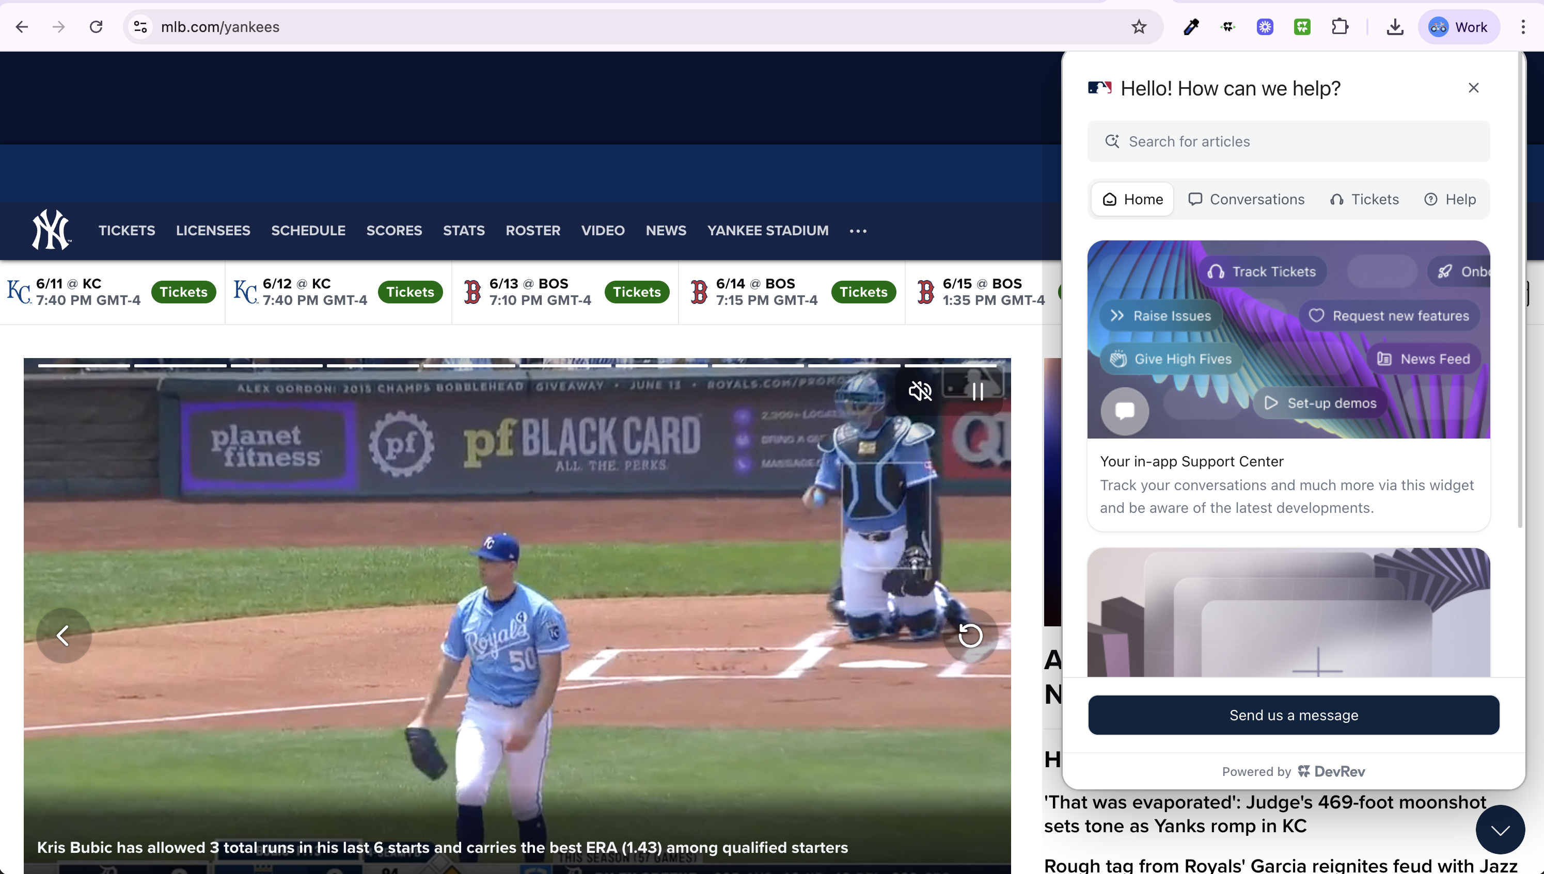Open the blue snowflake extension icon
This screenshot has width=1544, height=874.
tap(1265, 27)
